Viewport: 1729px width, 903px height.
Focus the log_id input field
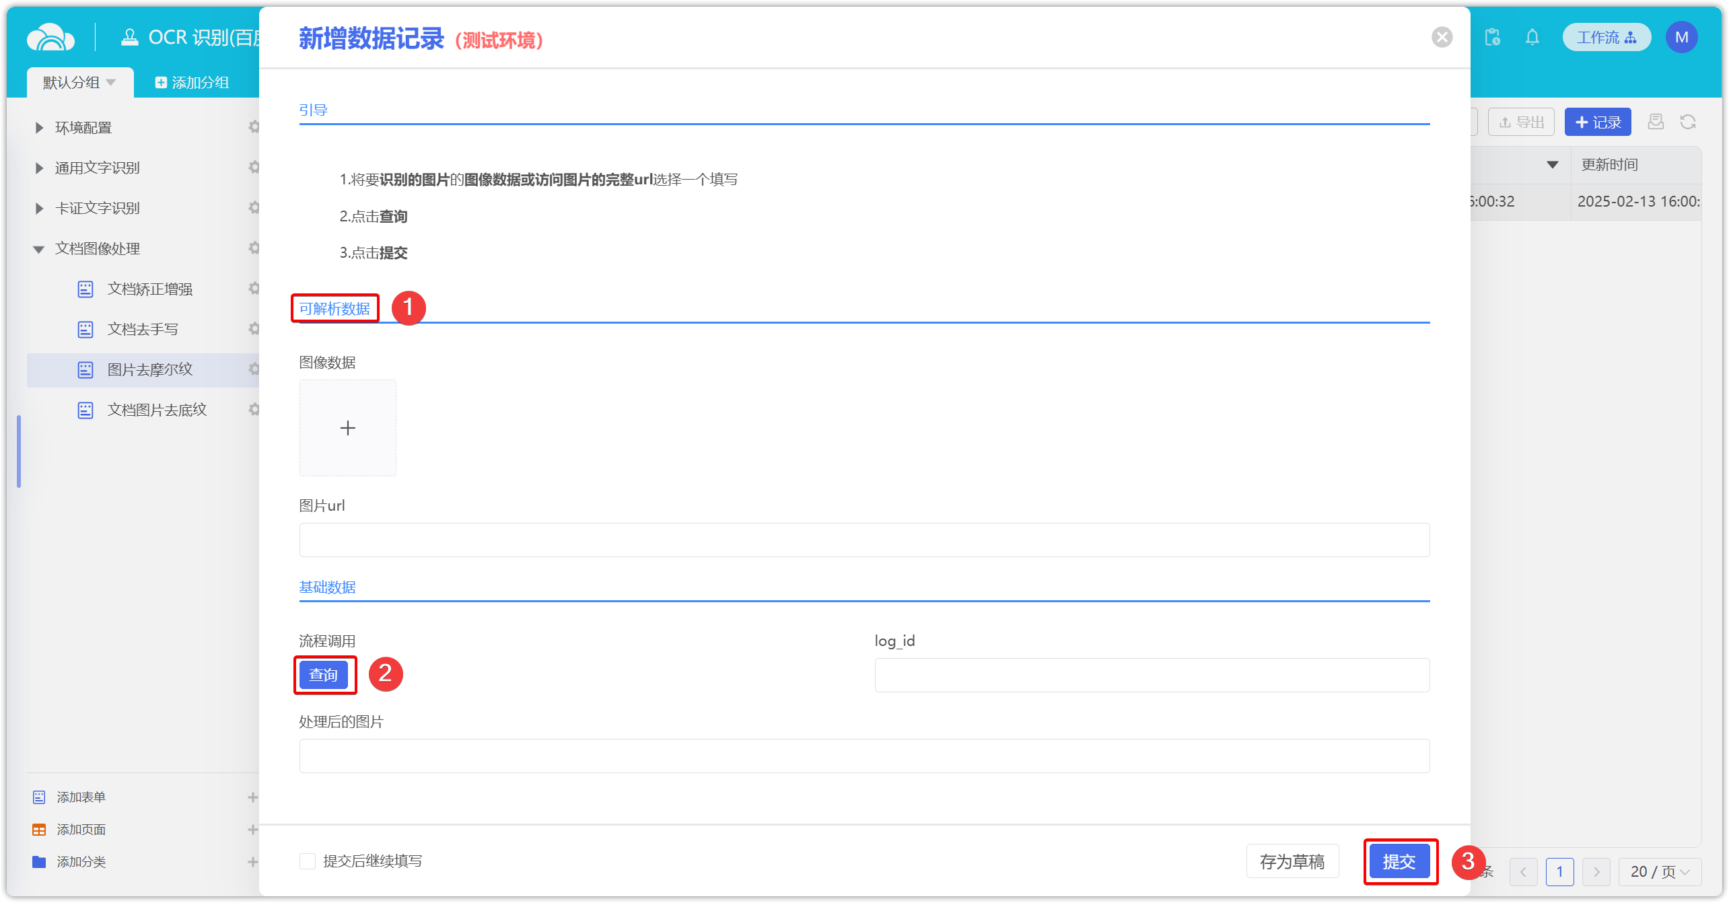tap(1152, 676)
